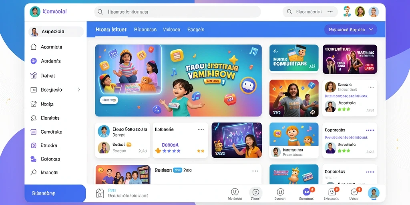Click green stars on Doomeriits card
The width and height of the screenshot is (410, 205).
pos(344,151)
